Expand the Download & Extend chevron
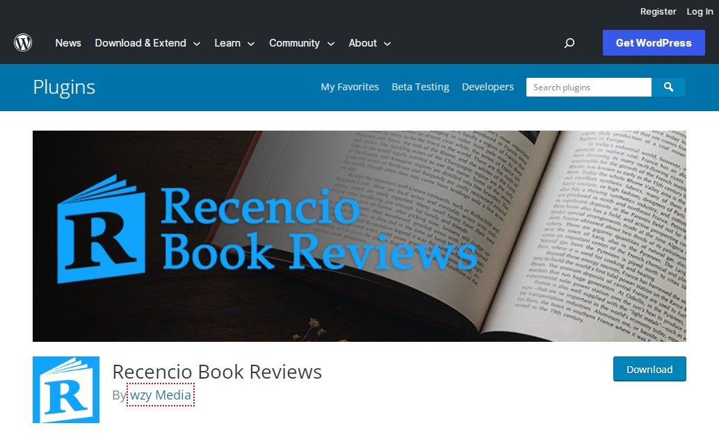The image size is (719, 437). [197, 44]
